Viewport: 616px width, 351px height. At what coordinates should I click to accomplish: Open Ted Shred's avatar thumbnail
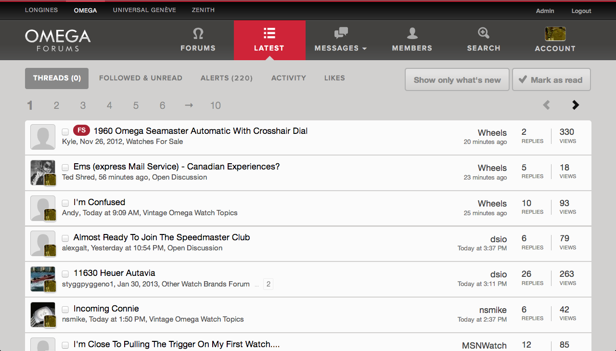coord(43,172)
